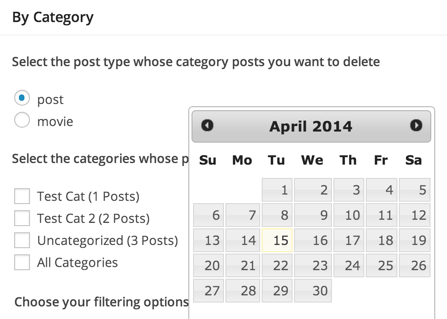Choose Wednesday the 16th

point(313,240)
